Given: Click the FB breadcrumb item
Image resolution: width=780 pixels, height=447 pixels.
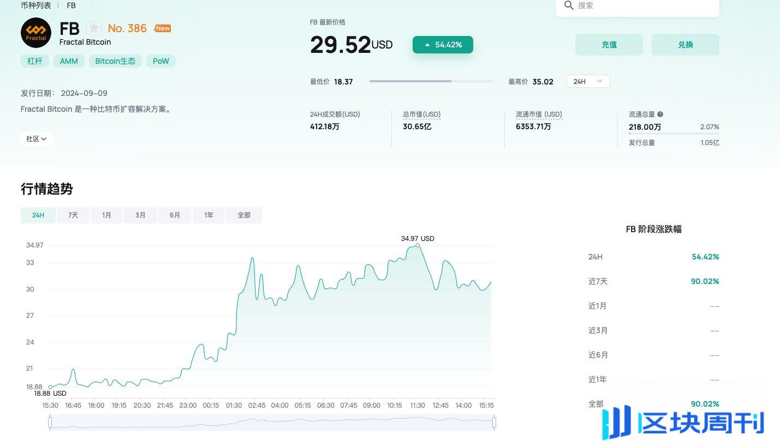Looking at the screenshot, I should pos(72,5).
